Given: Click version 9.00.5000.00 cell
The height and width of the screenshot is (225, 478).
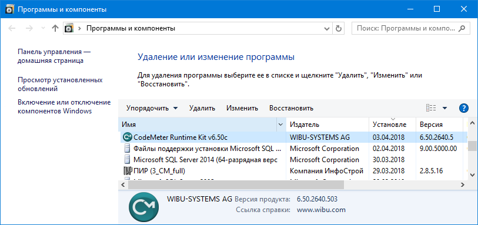Looking at the screenshot, I should (x=439, y=149).
